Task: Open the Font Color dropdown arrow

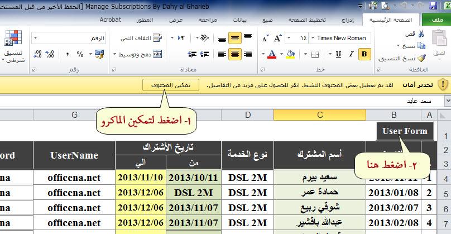Action: coord(263,54)
